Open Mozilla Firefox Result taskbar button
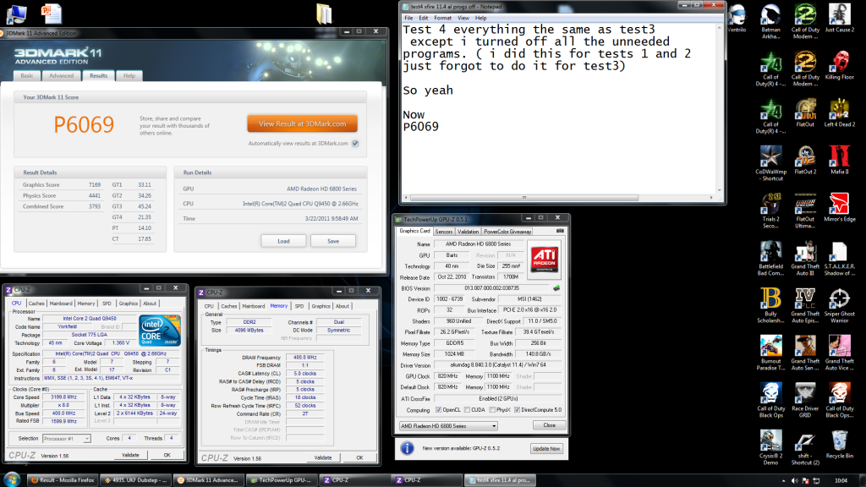This screenshot has width=866, height=487. (x=62, y=480)
